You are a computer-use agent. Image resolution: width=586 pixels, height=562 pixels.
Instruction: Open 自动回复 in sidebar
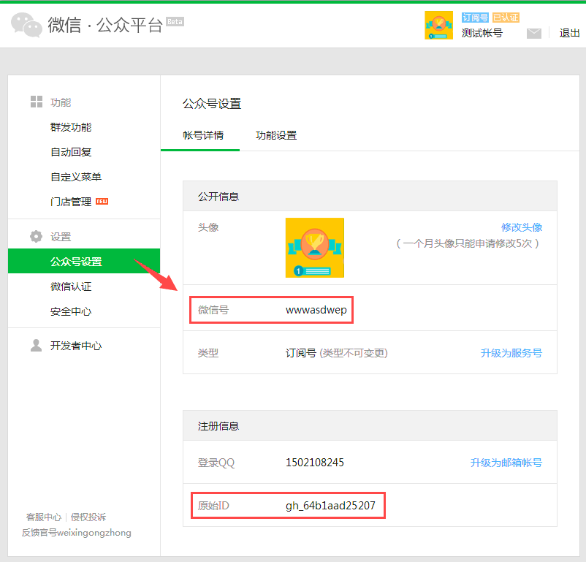pos(71,152)
